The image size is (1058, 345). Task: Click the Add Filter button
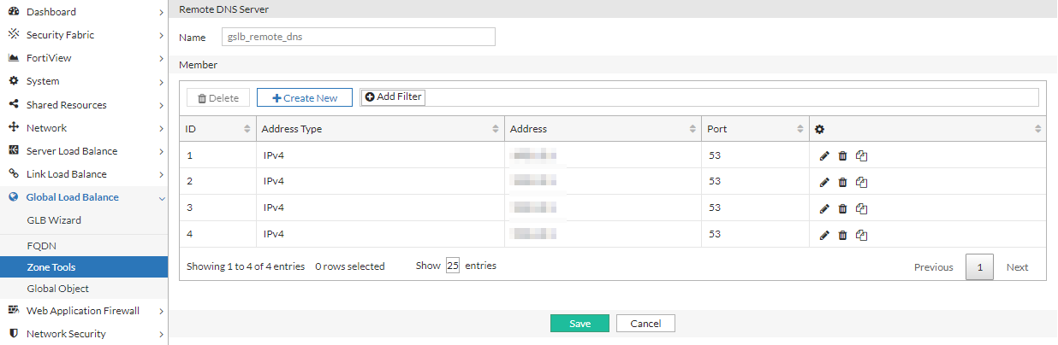click(x=394, y=97)
